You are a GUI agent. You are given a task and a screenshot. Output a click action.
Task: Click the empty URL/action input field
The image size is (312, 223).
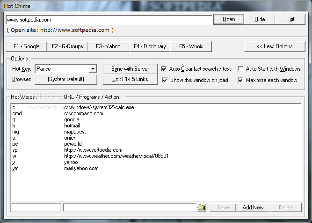point(130,208)
